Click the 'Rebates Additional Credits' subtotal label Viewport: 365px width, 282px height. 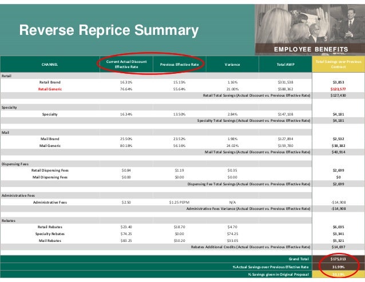251,247
